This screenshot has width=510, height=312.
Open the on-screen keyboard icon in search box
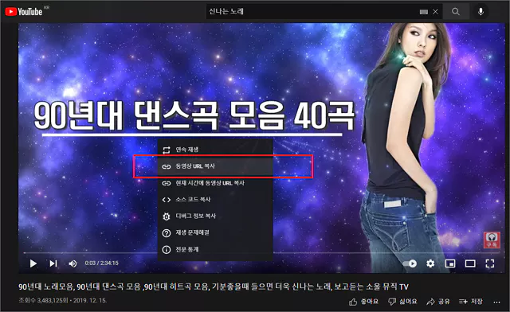click(423, 12)
